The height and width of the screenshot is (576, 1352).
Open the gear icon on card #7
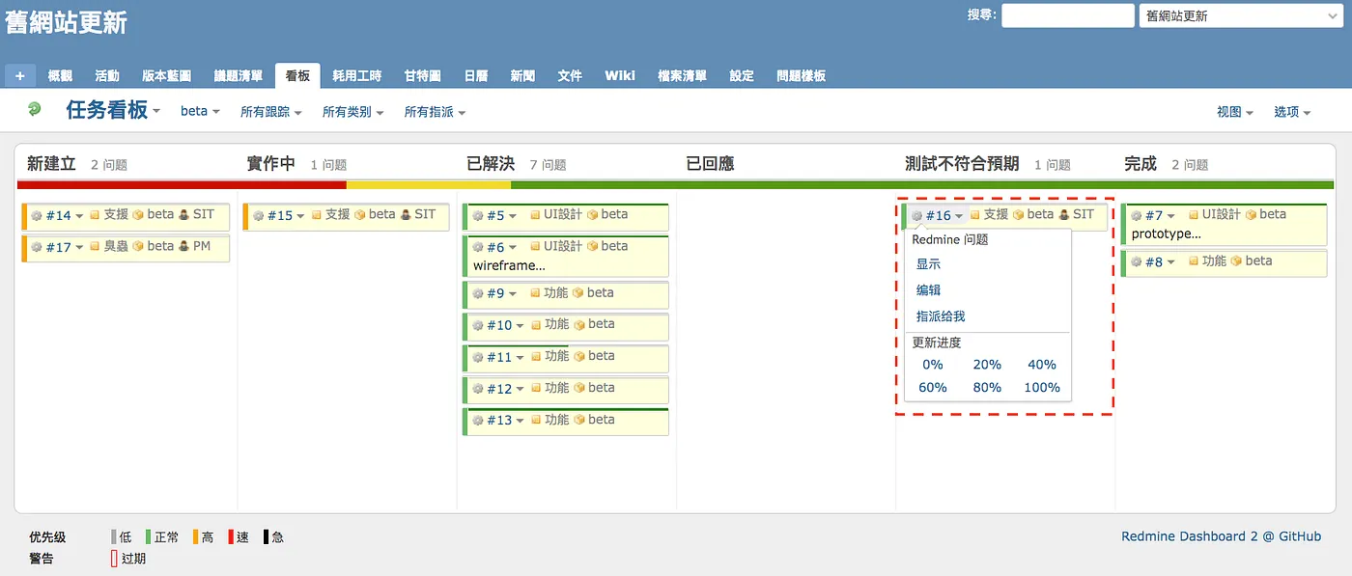pos(1136,216)
